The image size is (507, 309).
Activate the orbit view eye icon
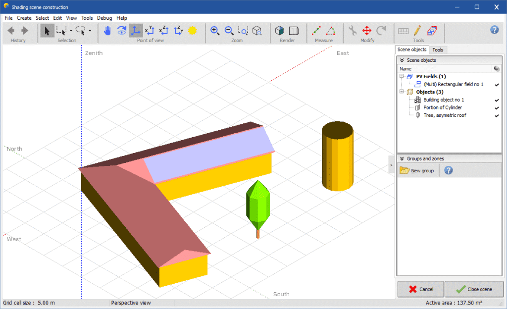pyautogui.click(x=122, y=31)
